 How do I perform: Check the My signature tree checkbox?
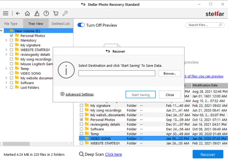pyautogui.click(x=11, y=45)
